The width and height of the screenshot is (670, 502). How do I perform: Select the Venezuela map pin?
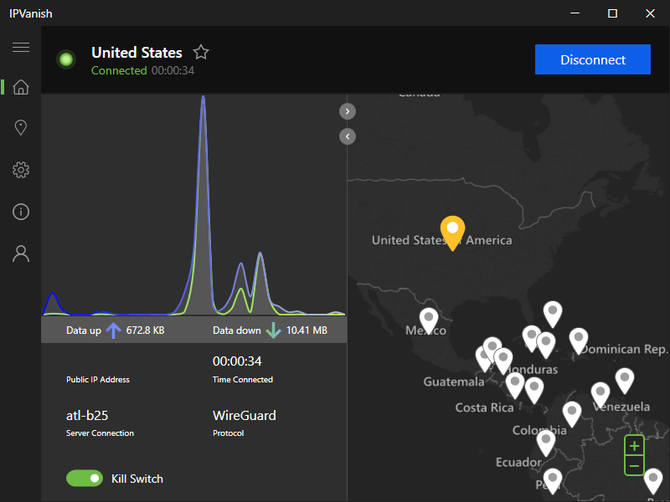coord(600,395)
